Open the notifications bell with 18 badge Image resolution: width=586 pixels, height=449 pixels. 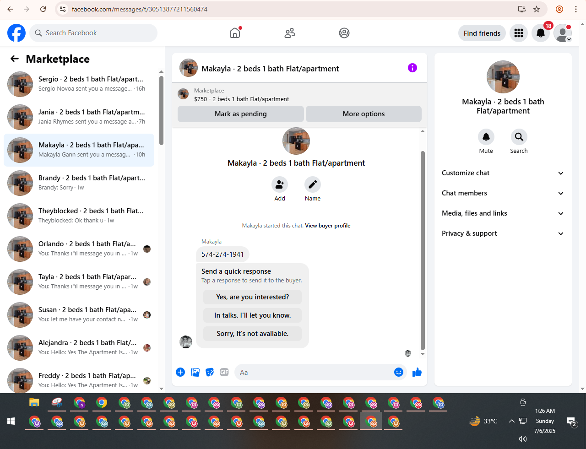541,33
